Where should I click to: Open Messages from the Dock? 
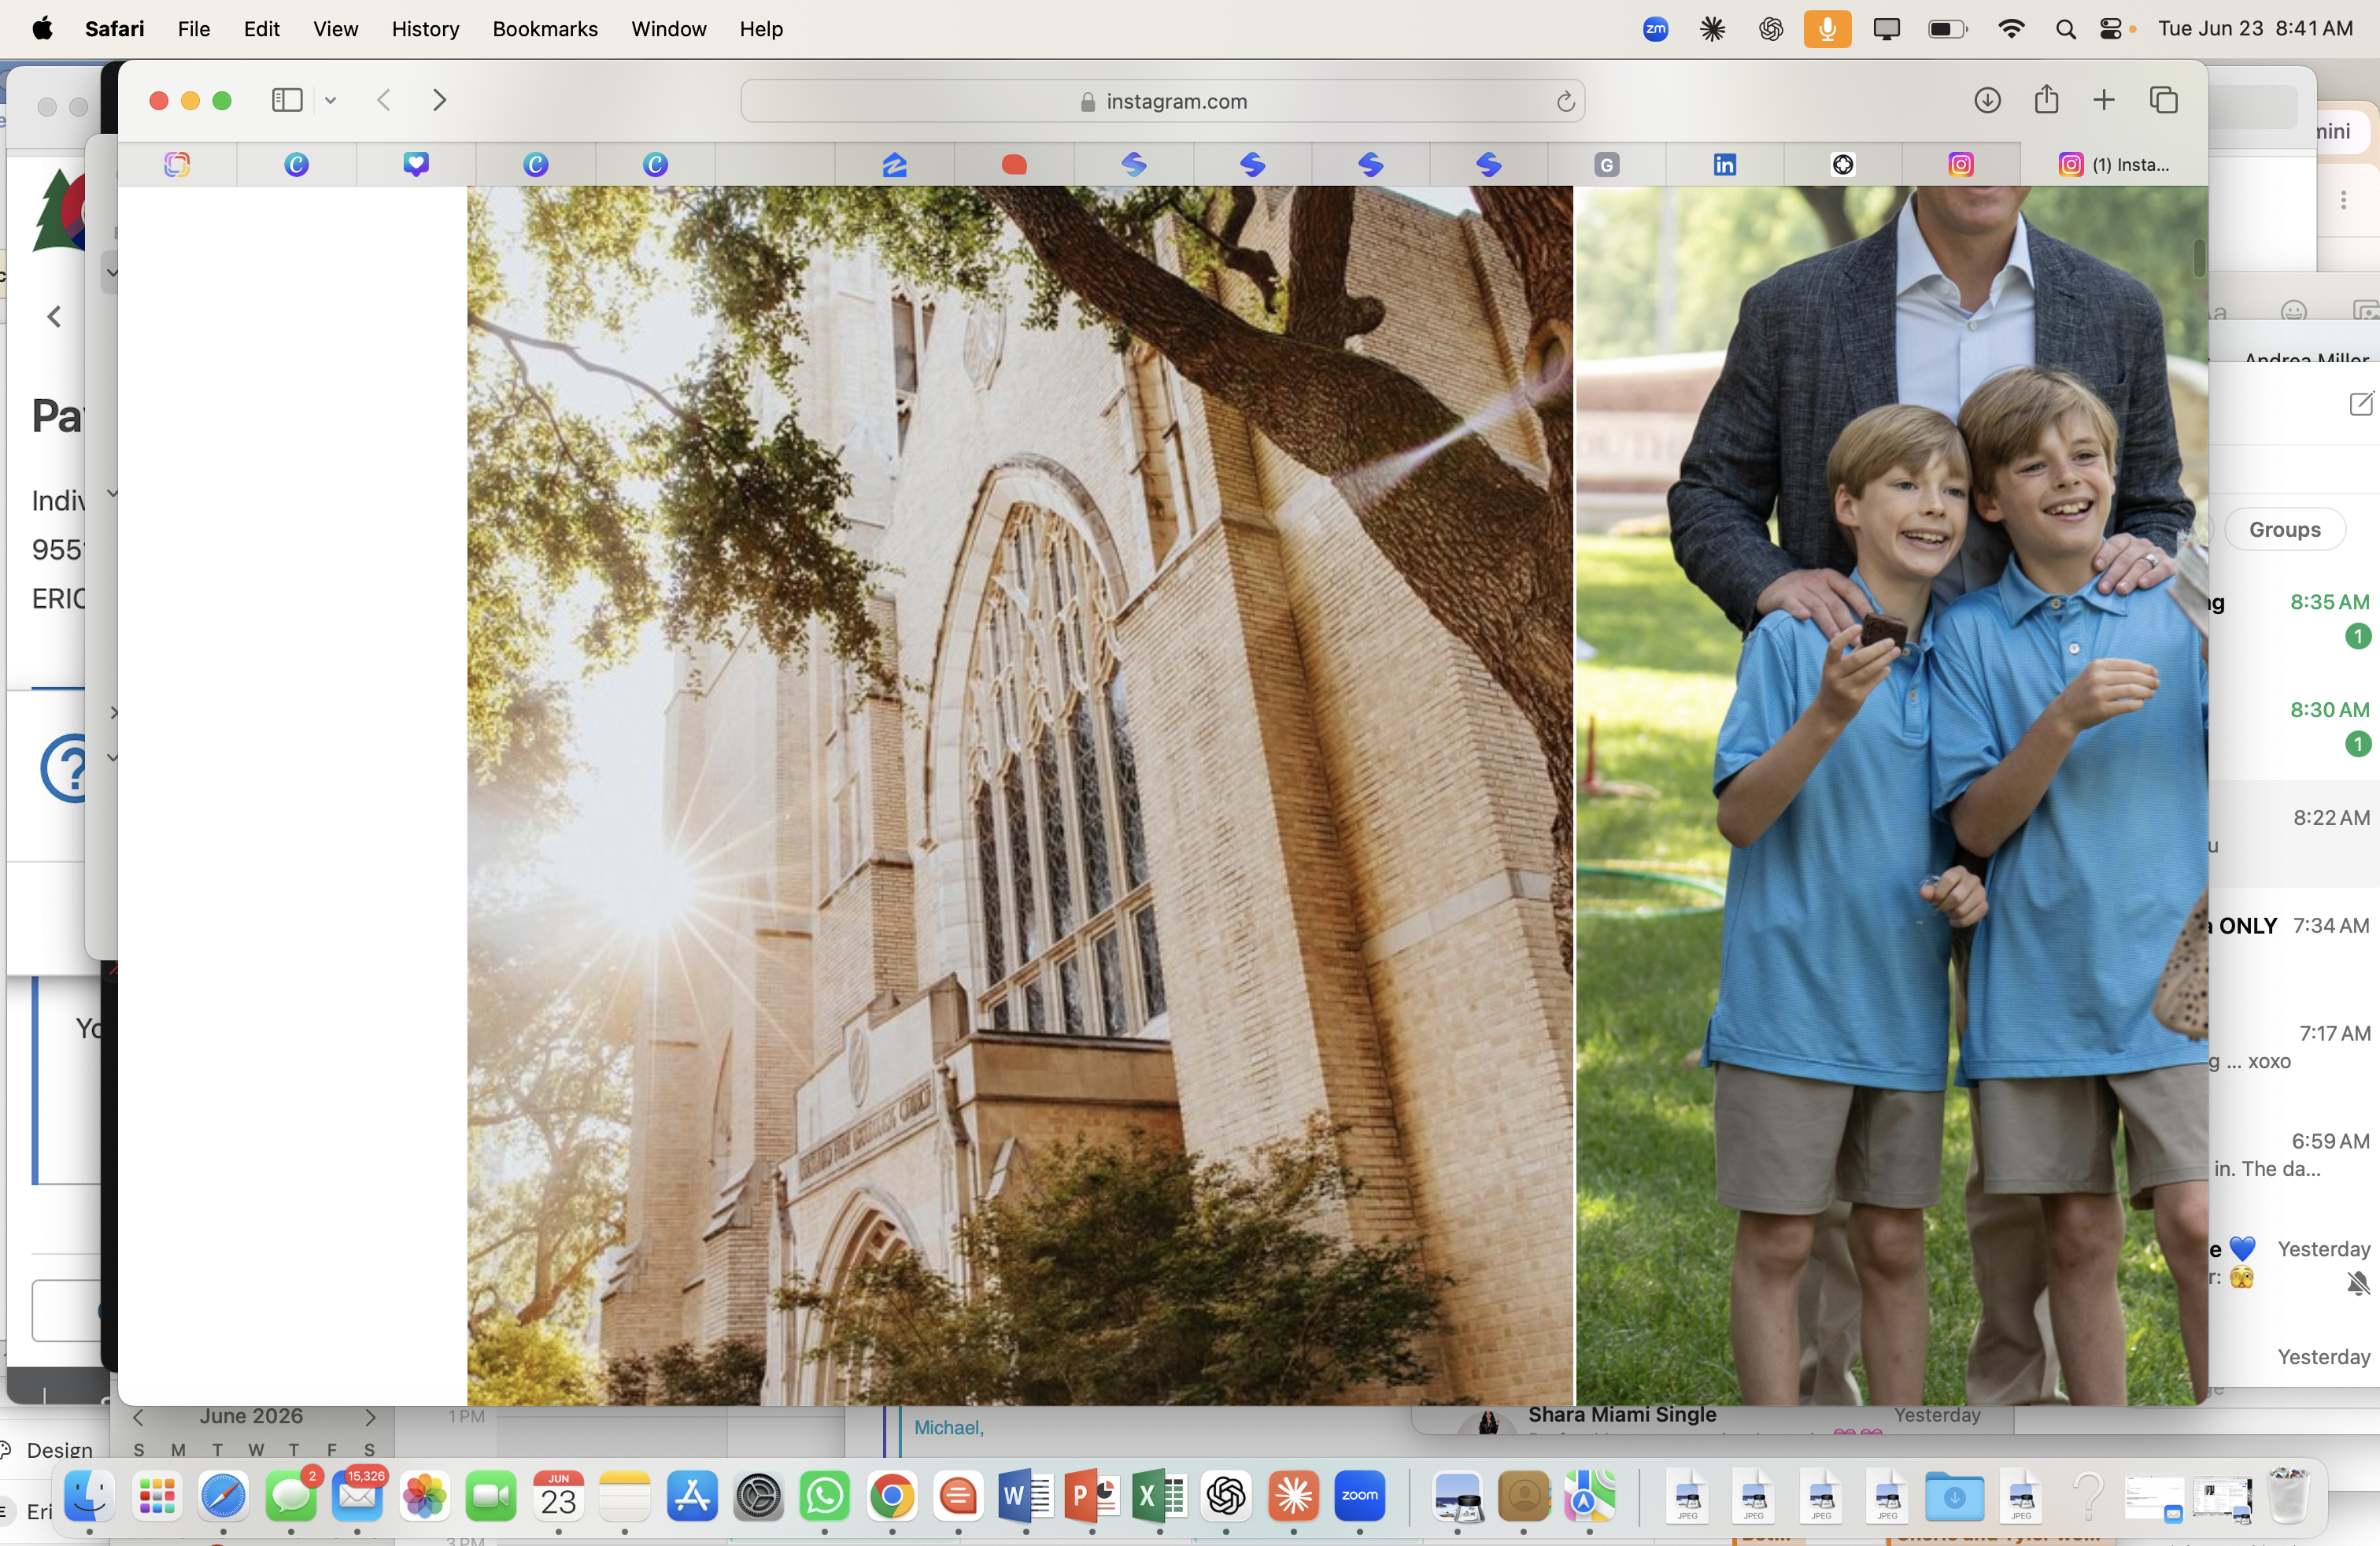(291, 1496)
